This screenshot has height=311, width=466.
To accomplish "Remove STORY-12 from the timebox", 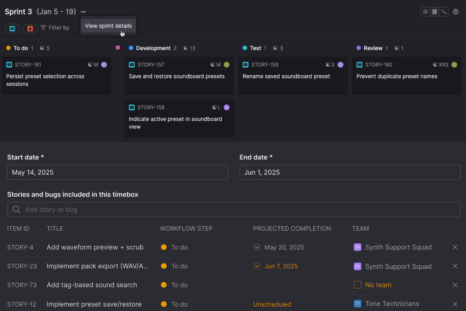I will [455, 304].
